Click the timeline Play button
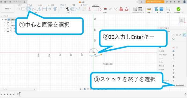 click(8, 94)
